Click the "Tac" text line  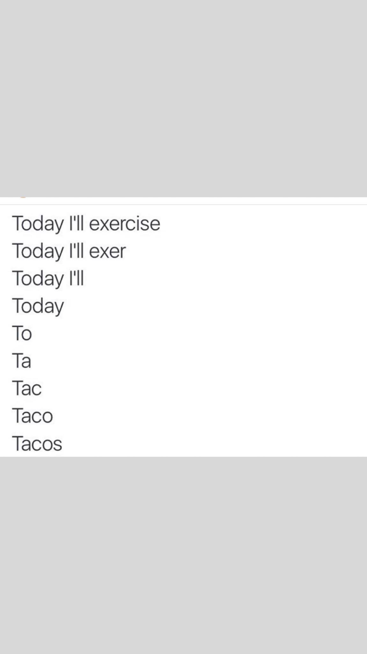coord(27,388)
